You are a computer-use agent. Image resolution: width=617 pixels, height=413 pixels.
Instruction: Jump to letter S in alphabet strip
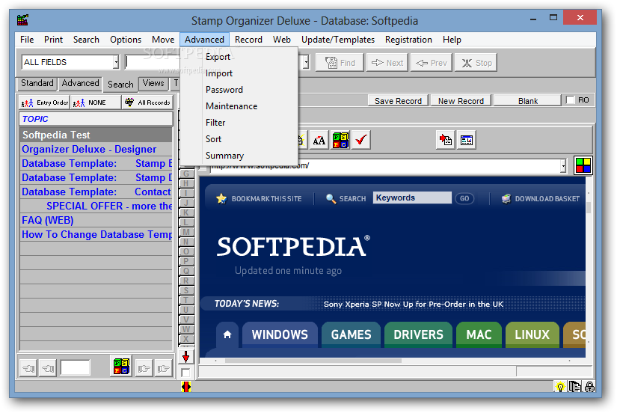(185, 290)
